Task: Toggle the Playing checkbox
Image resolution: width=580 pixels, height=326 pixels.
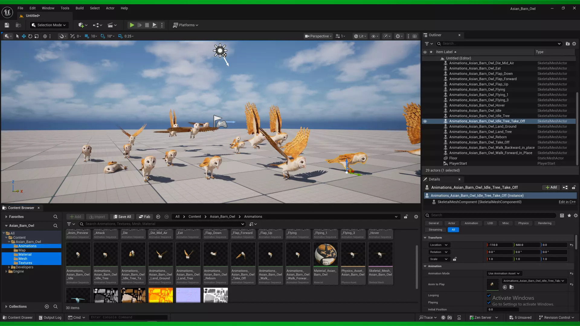Action: pyautogui.click(x=489, y=302)
